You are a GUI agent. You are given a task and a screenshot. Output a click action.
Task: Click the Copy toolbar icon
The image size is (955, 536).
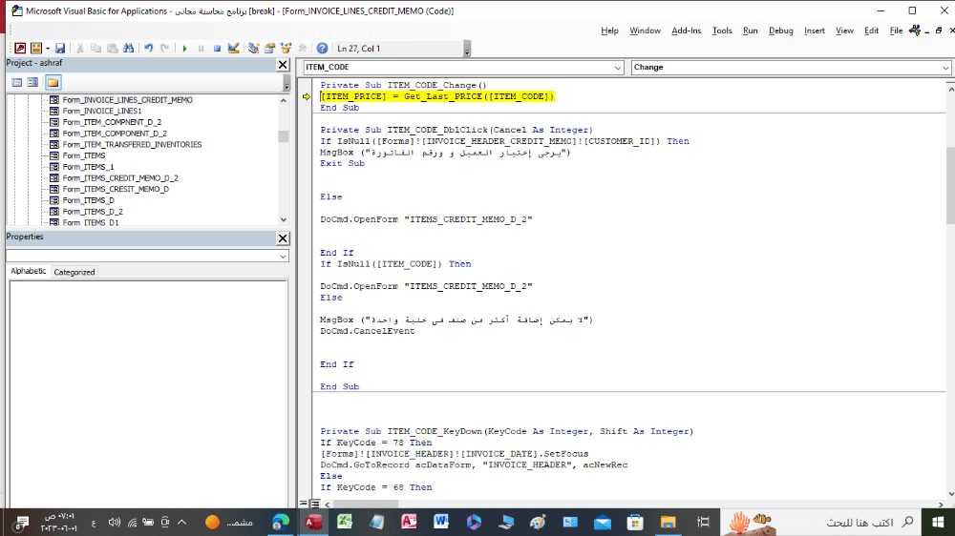point(95,48)
